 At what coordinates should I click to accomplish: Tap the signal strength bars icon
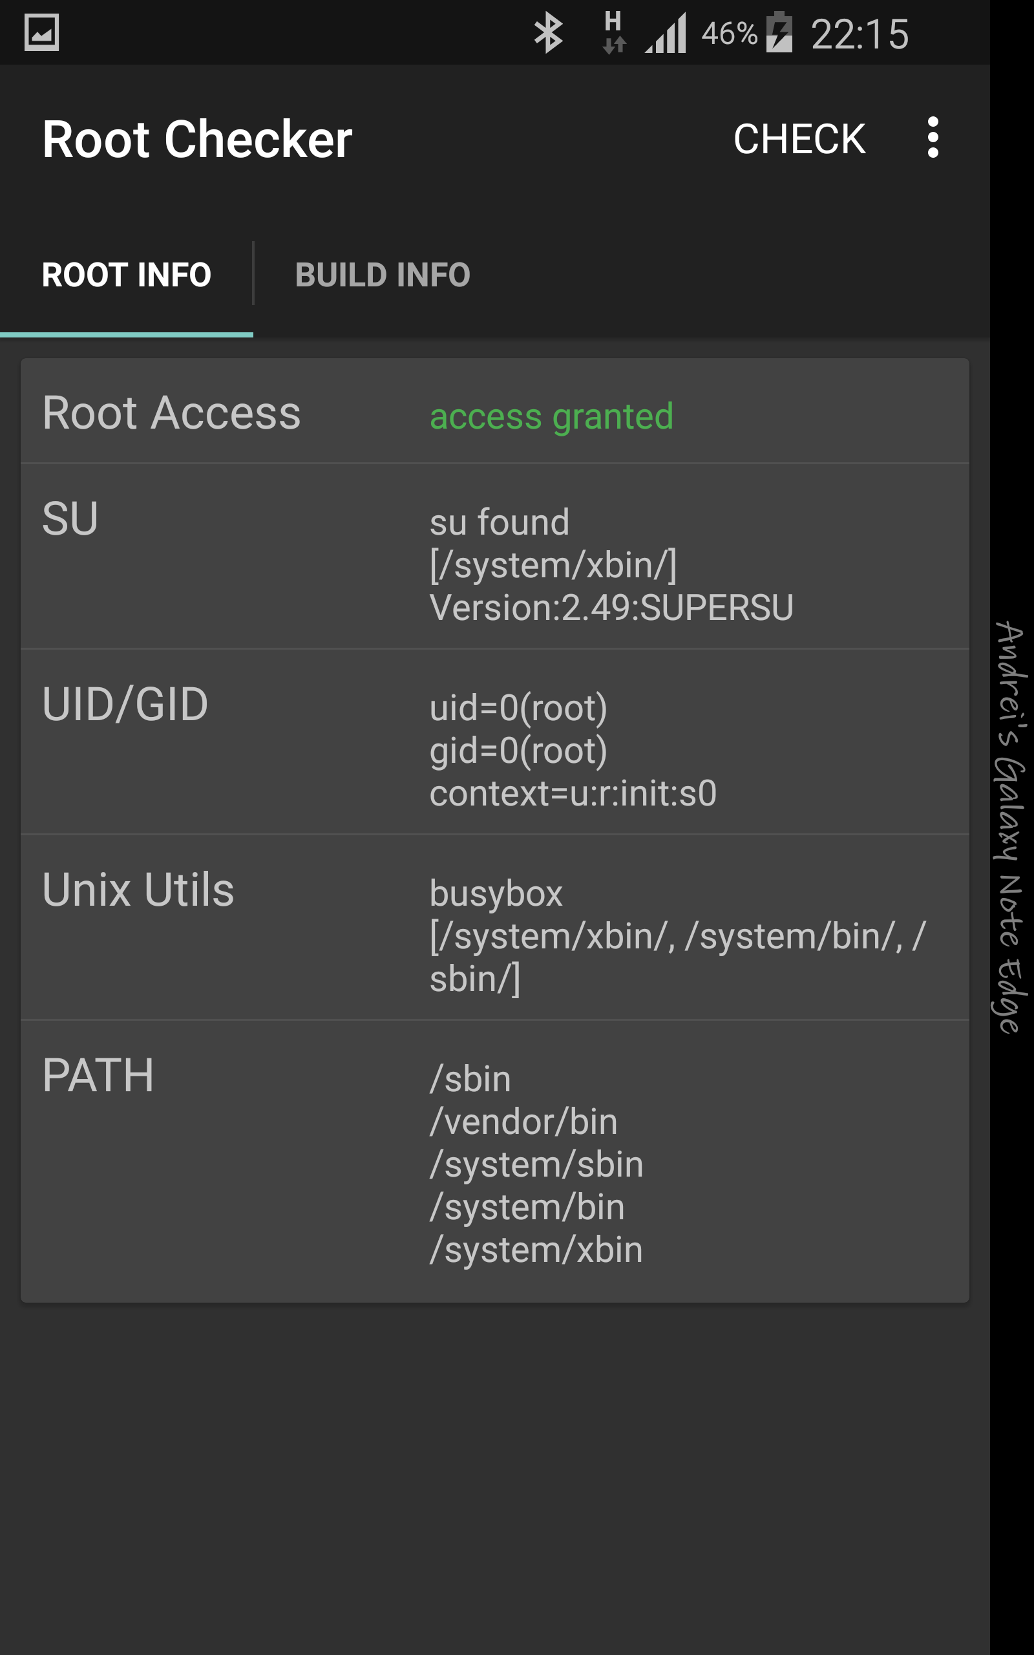tap(666, 33)
